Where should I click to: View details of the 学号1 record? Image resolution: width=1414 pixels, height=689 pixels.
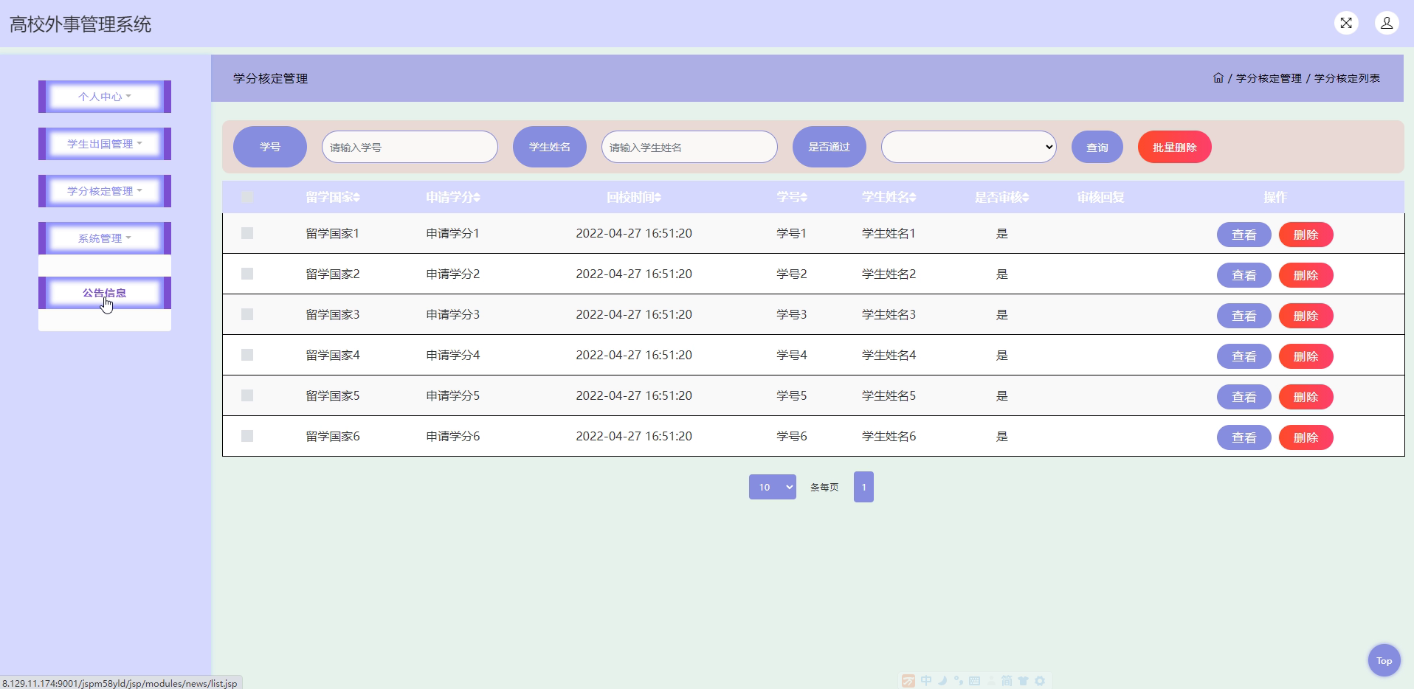(x=1244, y=235)
